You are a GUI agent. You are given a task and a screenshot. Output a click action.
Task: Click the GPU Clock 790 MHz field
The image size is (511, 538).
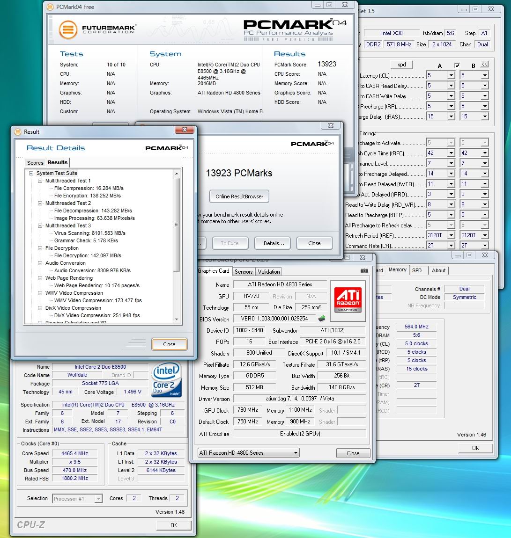click(x=248, y=410)
